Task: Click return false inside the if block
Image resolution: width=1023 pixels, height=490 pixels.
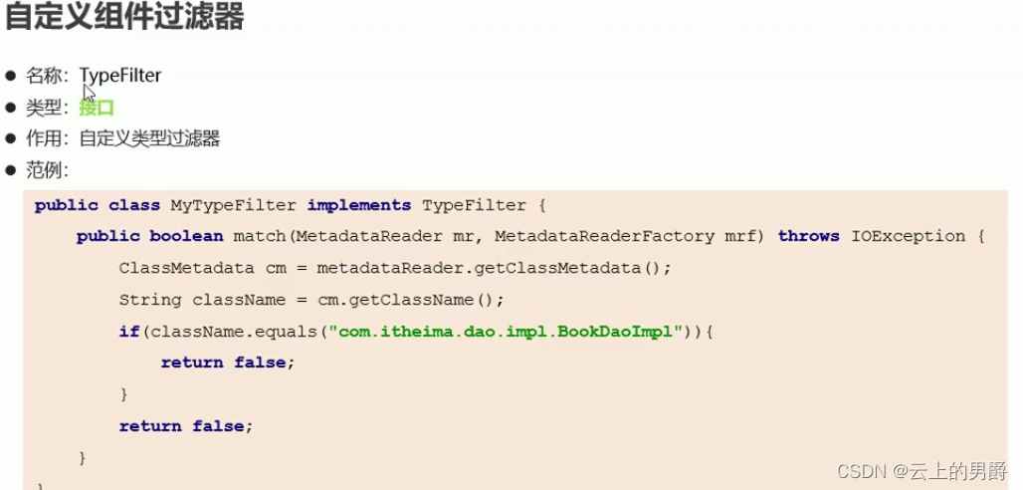Action: (x=228, y=363)
